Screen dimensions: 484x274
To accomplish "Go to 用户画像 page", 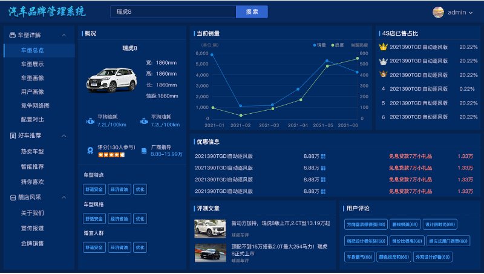I will [x=33, y=92].
